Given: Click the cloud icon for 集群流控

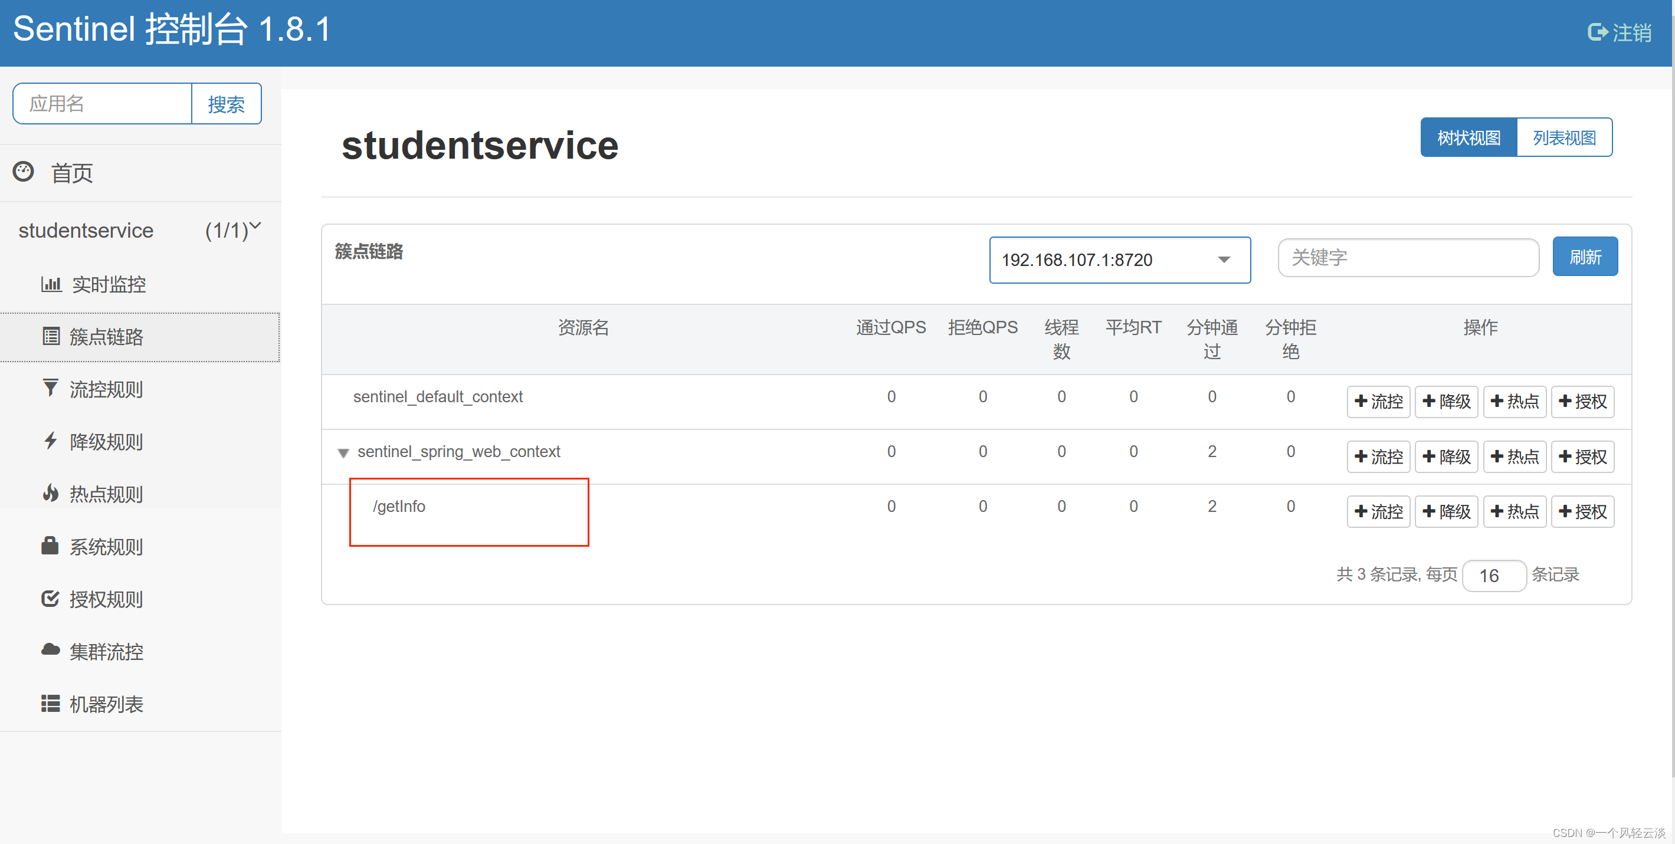Looking at the screenshot, I should 50,649.
